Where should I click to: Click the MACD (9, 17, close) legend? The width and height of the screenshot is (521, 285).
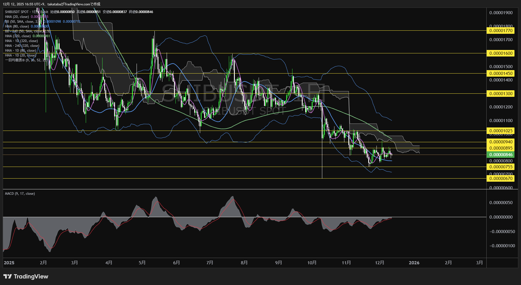[20, 194]
